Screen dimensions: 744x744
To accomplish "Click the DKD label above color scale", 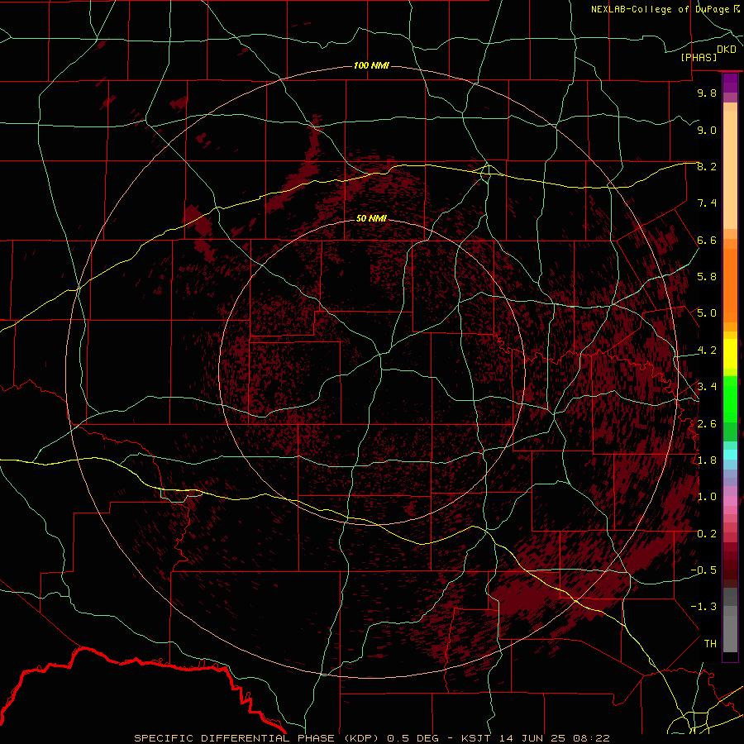I will [x=727, y=50].
